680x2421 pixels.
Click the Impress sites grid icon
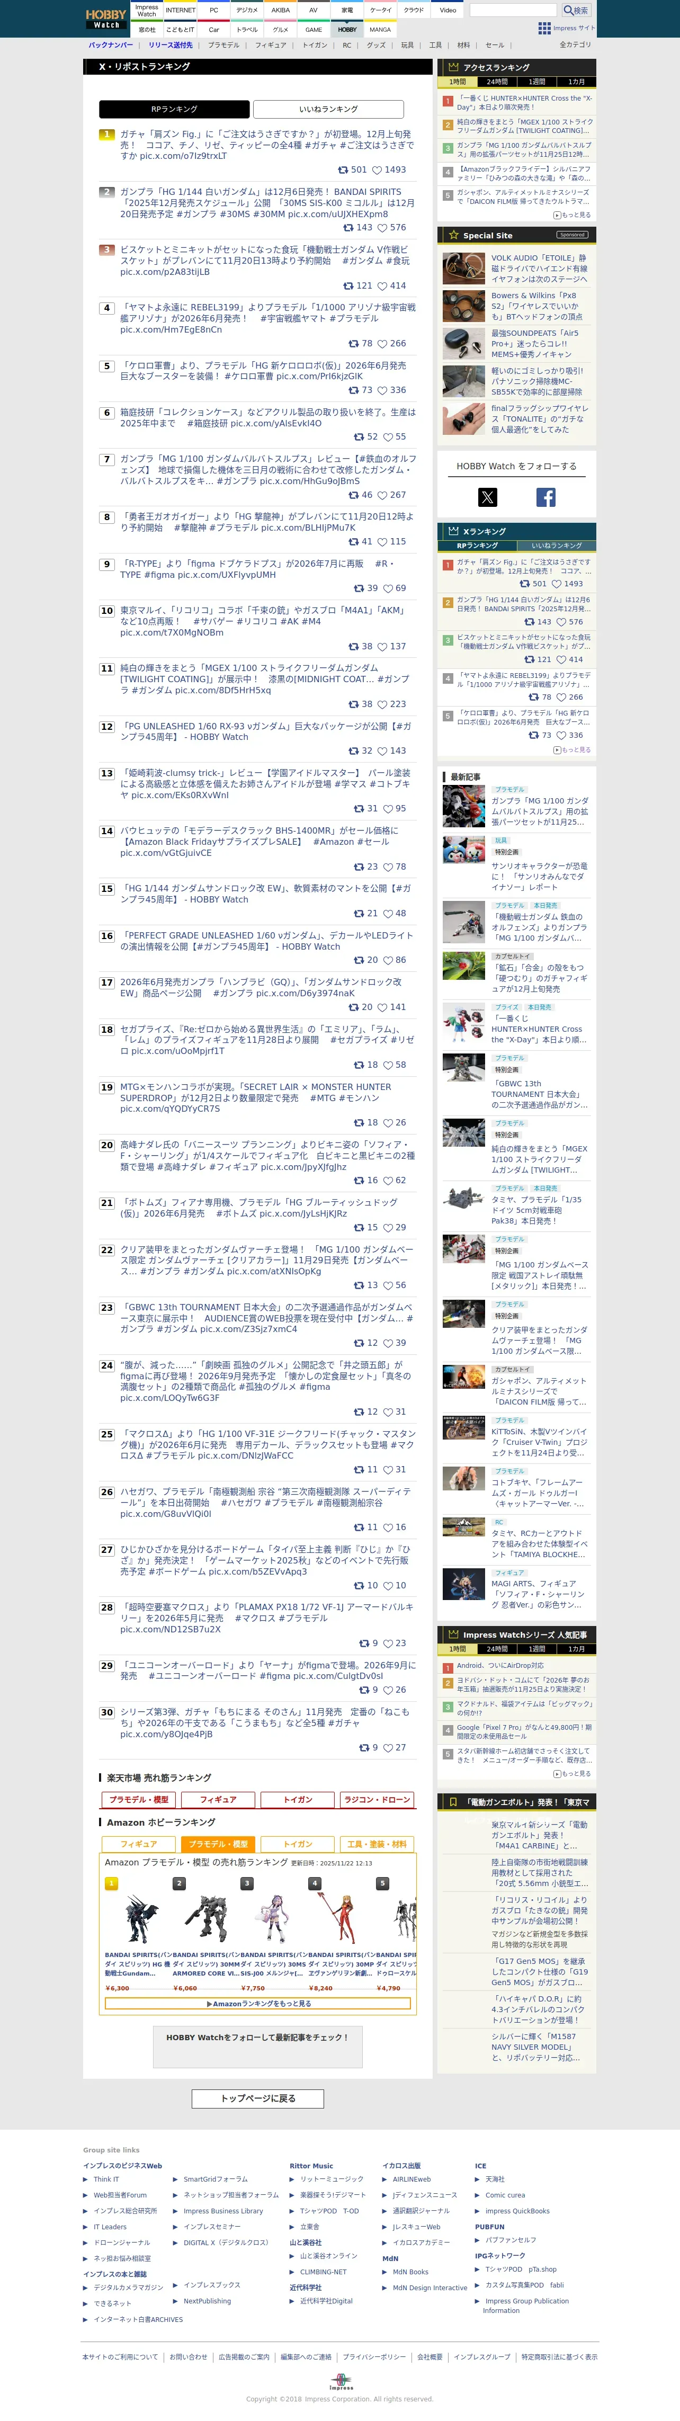pos(545,28)
